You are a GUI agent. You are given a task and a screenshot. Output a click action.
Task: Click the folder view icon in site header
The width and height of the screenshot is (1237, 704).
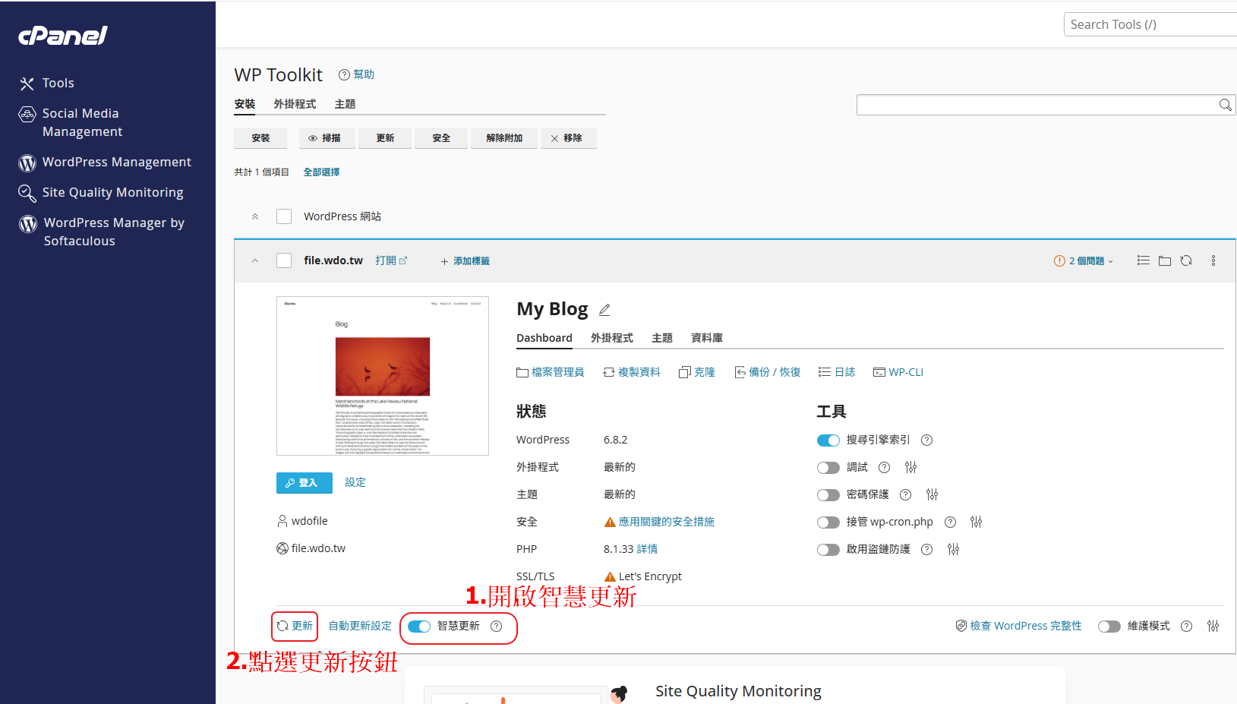[1164, 260]
